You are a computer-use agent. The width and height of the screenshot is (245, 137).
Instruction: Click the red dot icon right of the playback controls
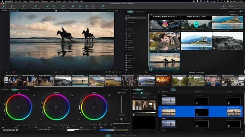tap(113, 72)
